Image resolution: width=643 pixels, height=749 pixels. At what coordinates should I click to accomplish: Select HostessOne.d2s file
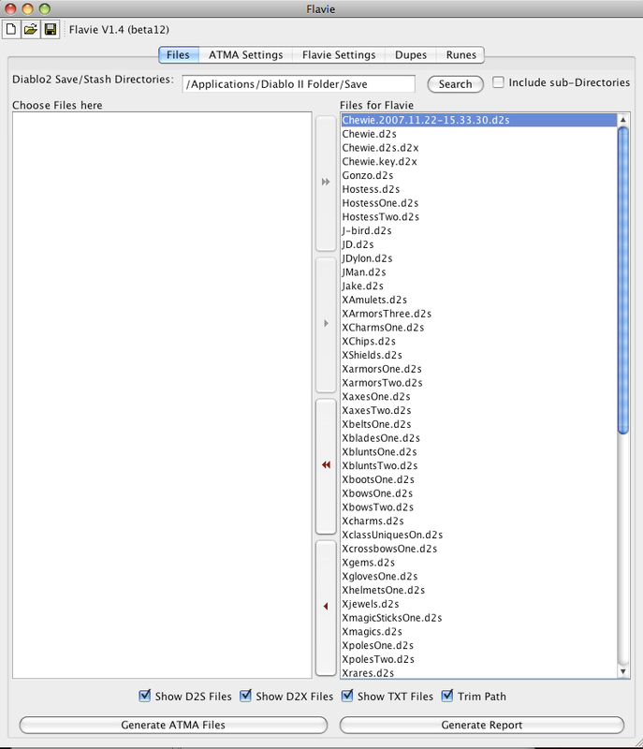[x=479, y=203]
